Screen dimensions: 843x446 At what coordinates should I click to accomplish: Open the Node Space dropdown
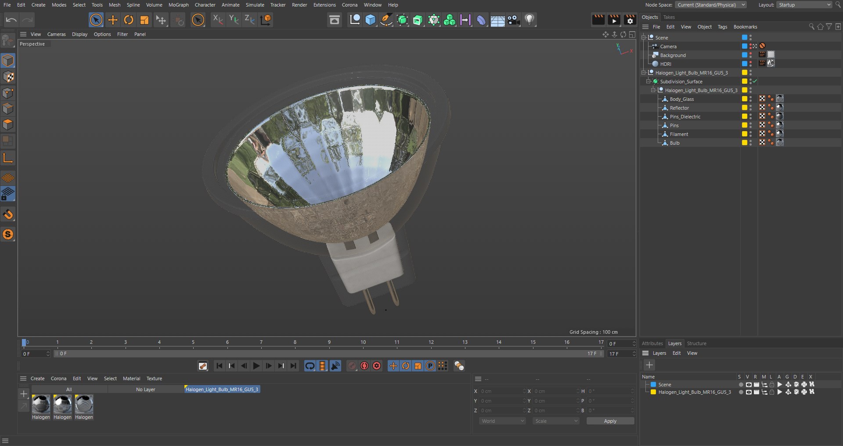point(710,5)
